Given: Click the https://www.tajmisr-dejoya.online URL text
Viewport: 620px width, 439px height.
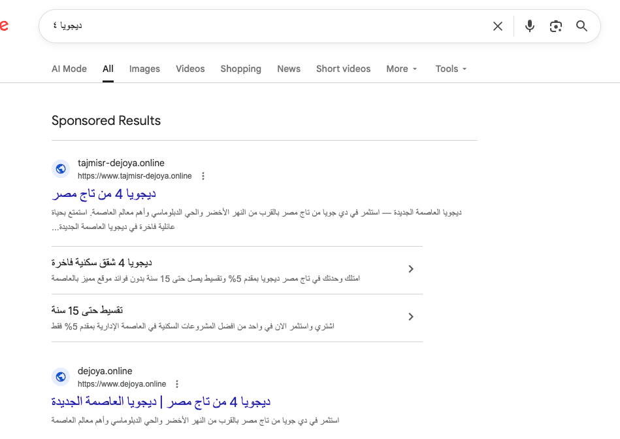Looking at the screenshot, I should point(135,176).
